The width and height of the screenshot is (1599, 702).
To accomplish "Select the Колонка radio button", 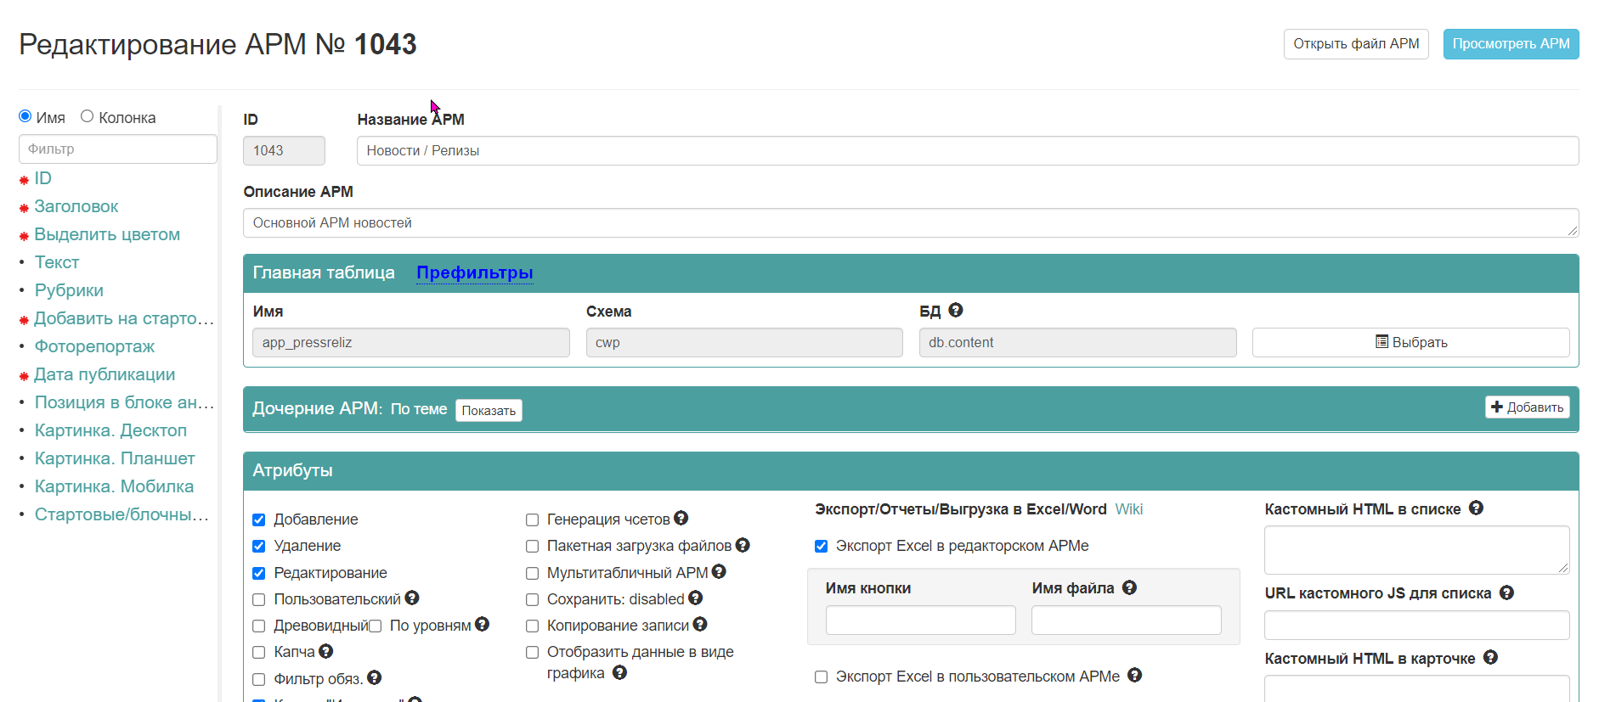I will point(87,116).
